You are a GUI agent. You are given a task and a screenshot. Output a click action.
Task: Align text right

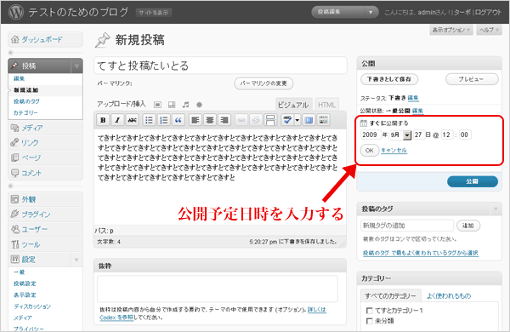(x=224, y=120)
